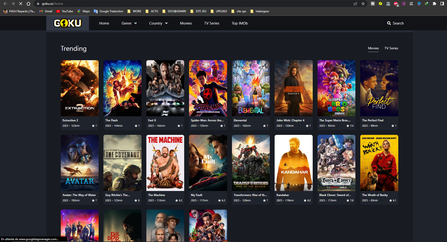
Task: Switch Trending to TV Series tab
Action: [391, 48]
